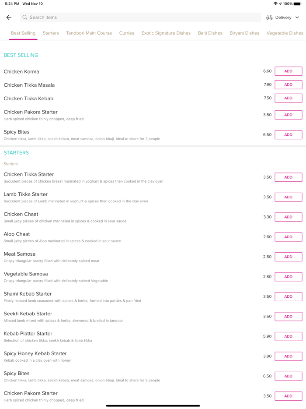
Task: Add the Kebab Platter Starter
Action: [288, 336]
